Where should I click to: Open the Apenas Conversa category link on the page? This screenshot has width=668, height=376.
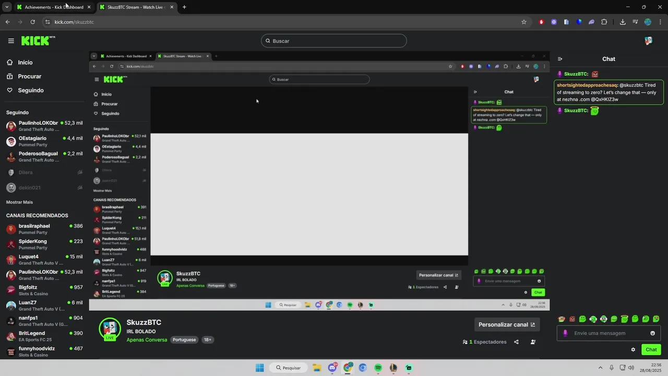147,340
